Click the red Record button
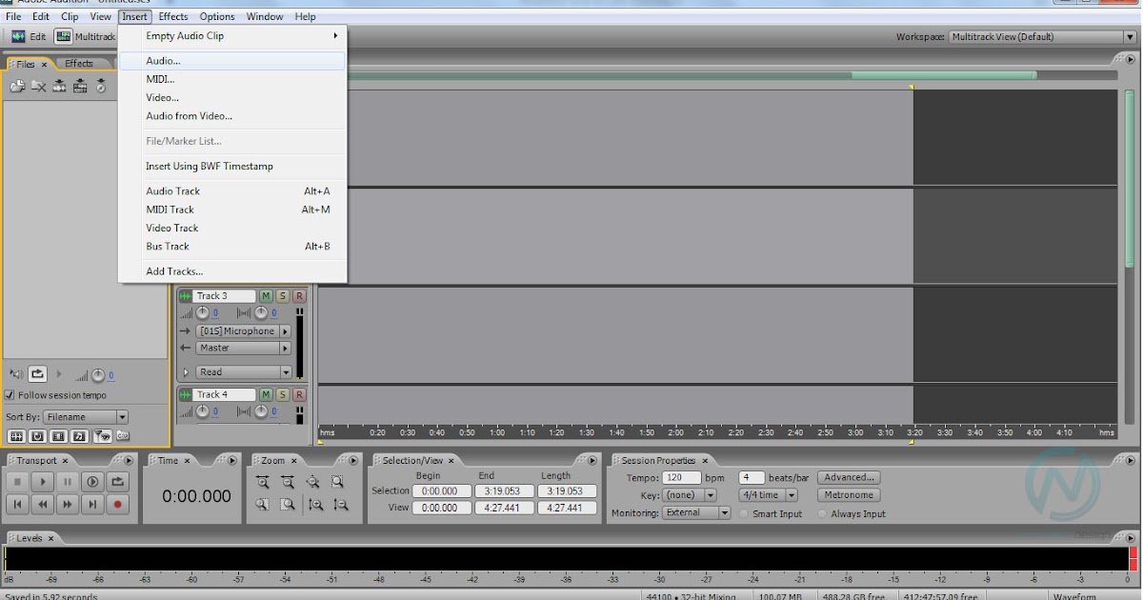1143x600 pixels. point(117,504)
